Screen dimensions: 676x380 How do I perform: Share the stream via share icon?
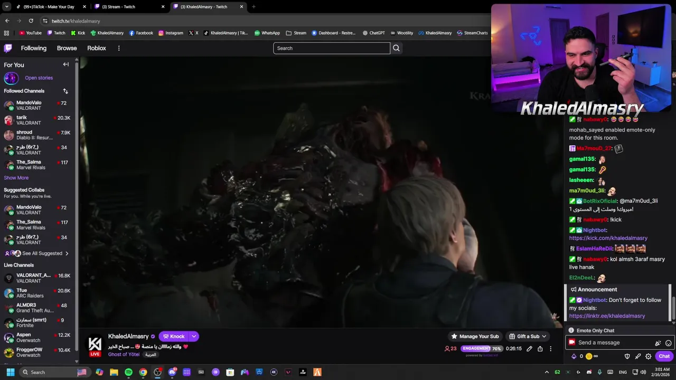coord(540,348)
